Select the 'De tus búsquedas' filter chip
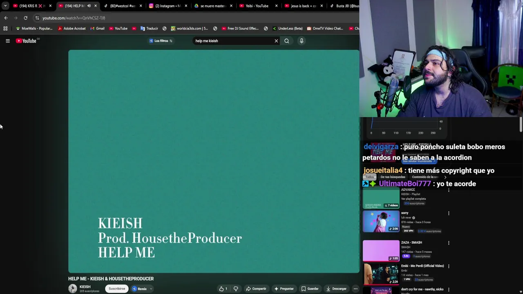 click(x=393, y=177)
